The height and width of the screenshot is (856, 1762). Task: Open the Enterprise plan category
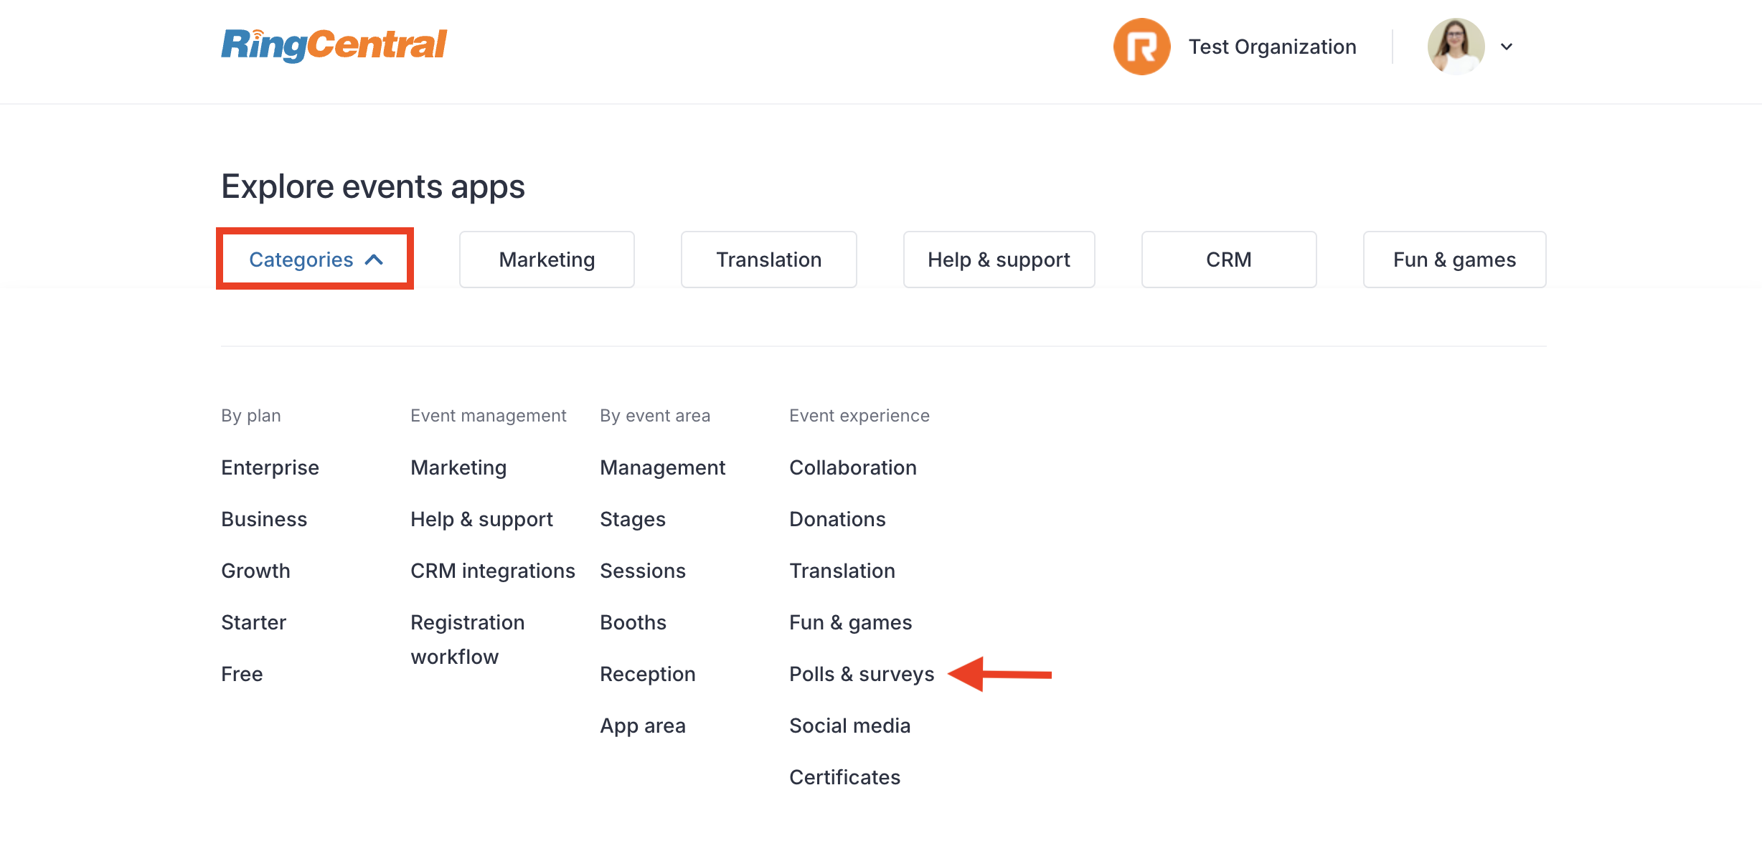270,467
